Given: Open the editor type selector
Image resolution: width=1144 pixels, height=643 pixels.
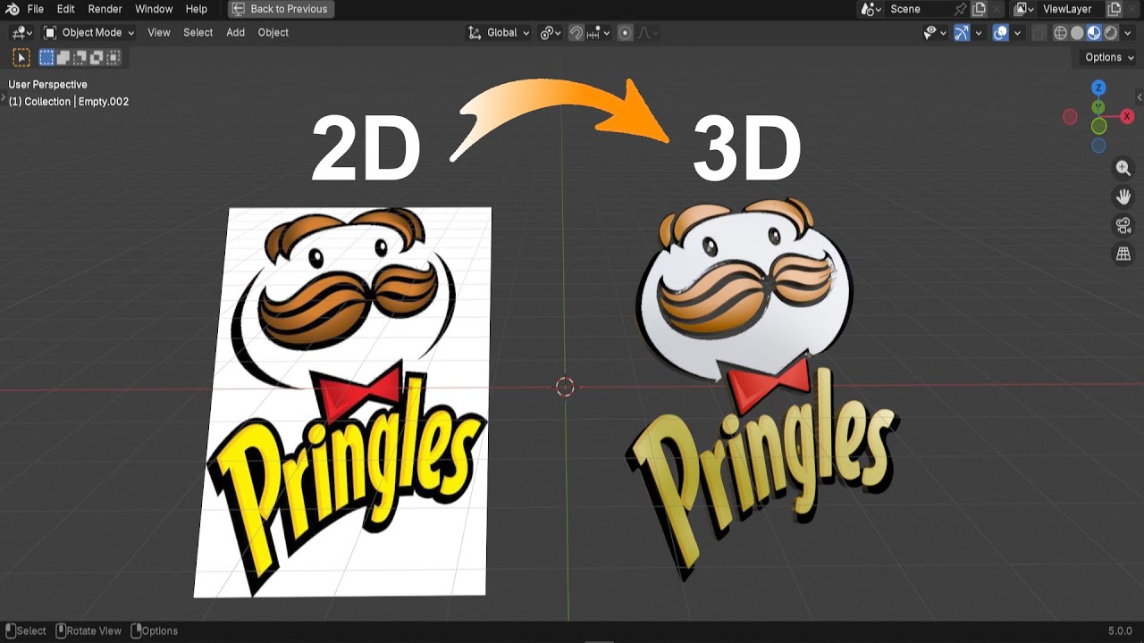Looking at the screenshot, I should (22, 32).
